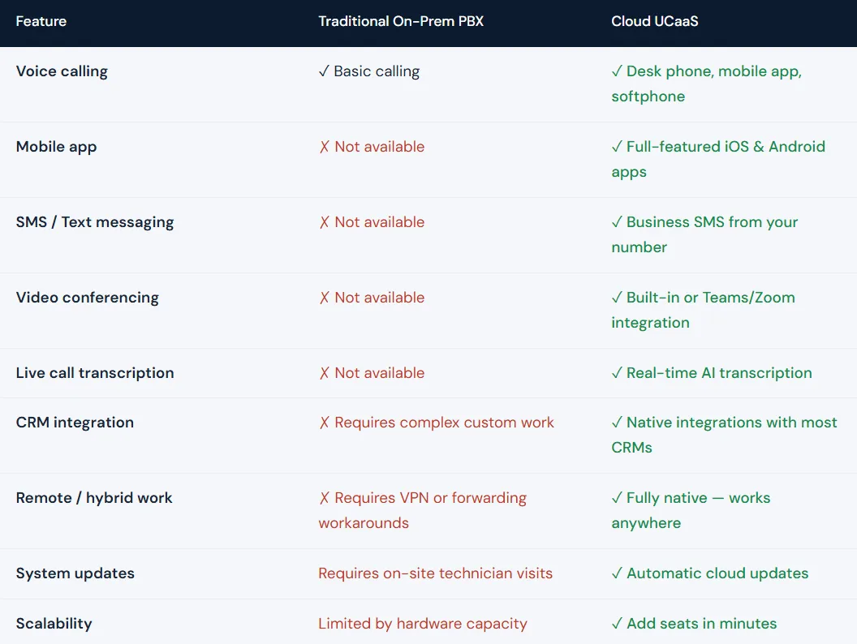Viewport: 857px width, 644px height.
Task: Click the check beside Add seats in minutes
Action: point(614,623)
